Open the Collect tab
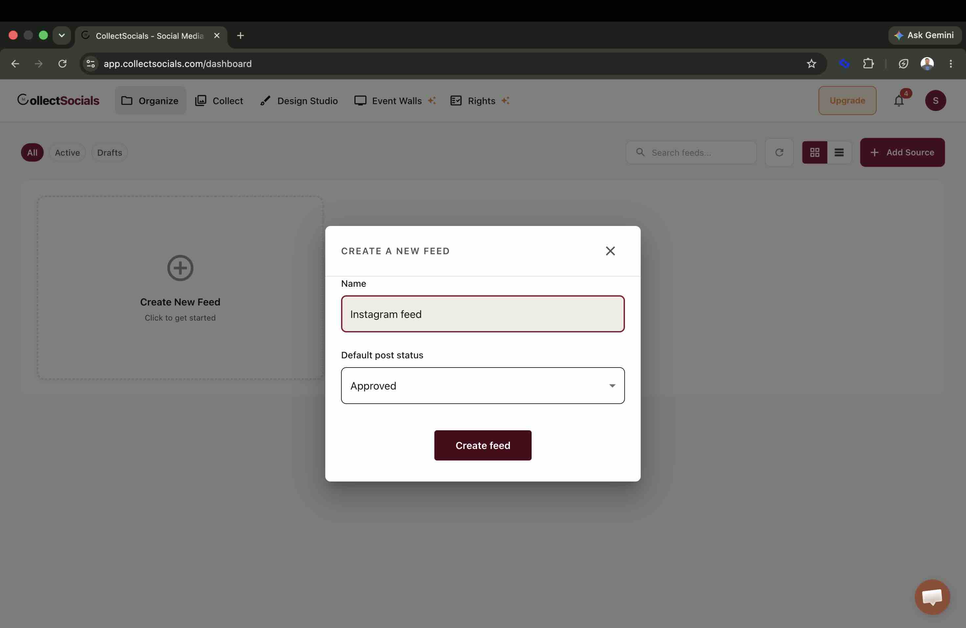Image resolution: width=966 pixels, height=628 pixels. (x=219, y=101)
